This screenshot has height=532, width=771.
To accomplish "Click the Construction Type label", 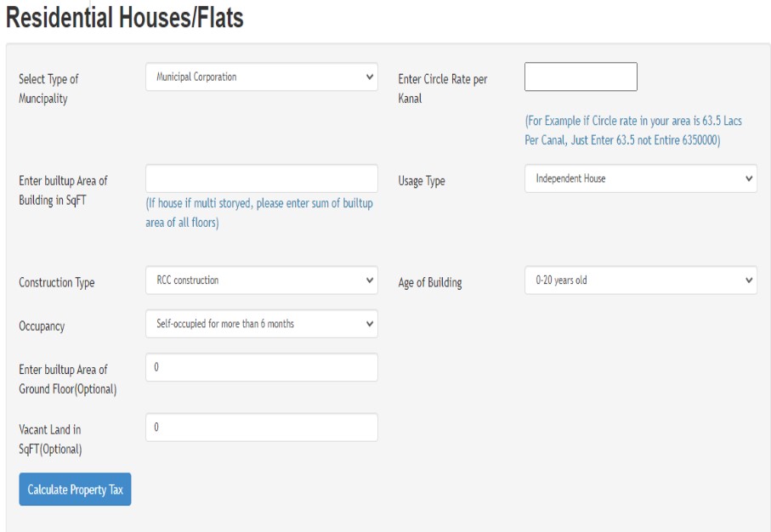I will 57,283.
